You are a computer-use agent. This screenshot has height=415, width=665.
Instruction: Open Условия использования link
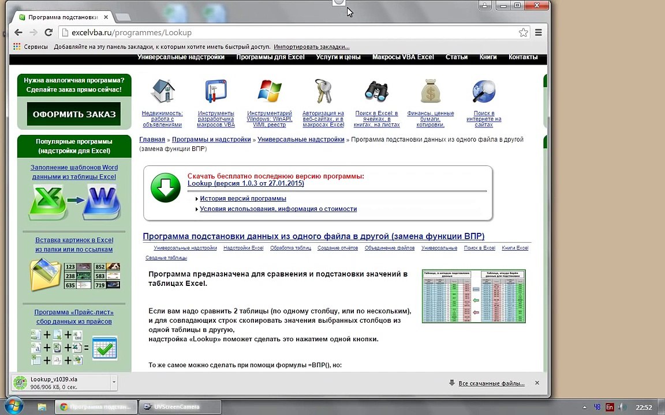[x=278, y=209]
